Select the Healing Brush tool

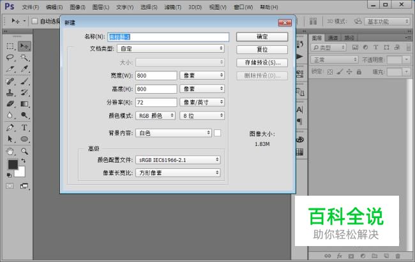[x=10, y=81]
